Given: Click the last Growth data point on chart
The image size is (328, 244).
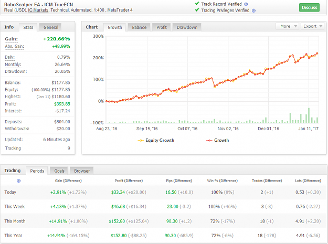Looking at the screenshot, I should (x=317, y=54).
